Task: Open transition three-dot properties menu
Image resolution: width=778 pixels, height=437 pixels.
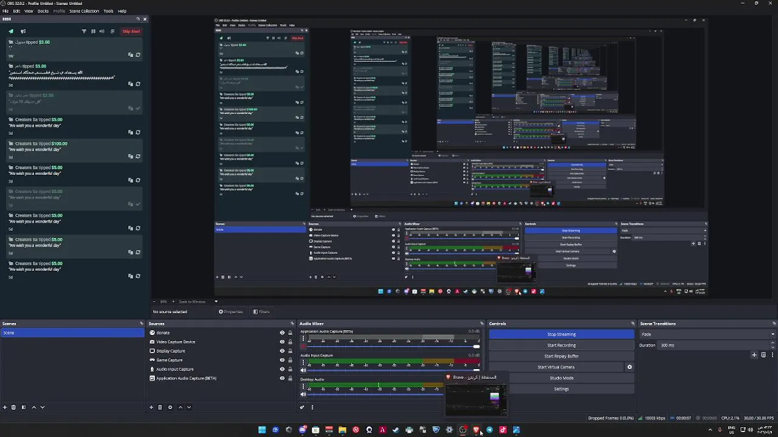Action: click(773, 355)
